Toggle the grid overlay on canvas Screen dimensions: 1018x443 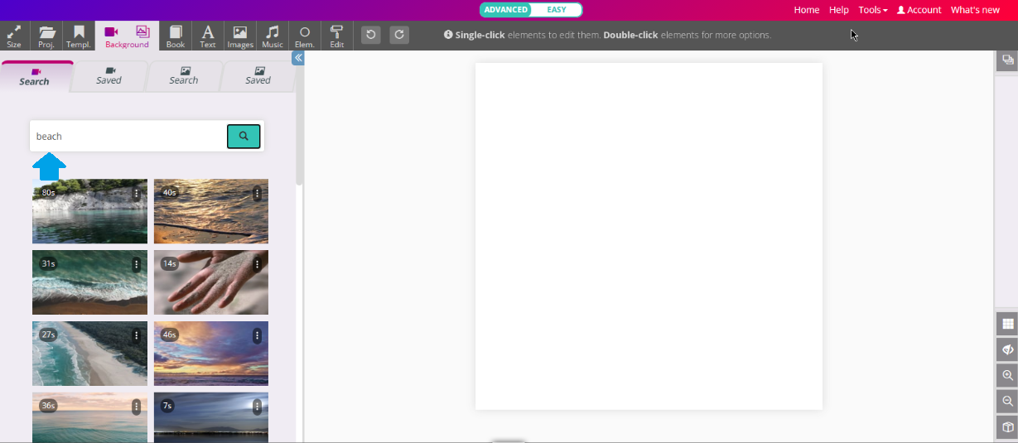point(1007,324)
